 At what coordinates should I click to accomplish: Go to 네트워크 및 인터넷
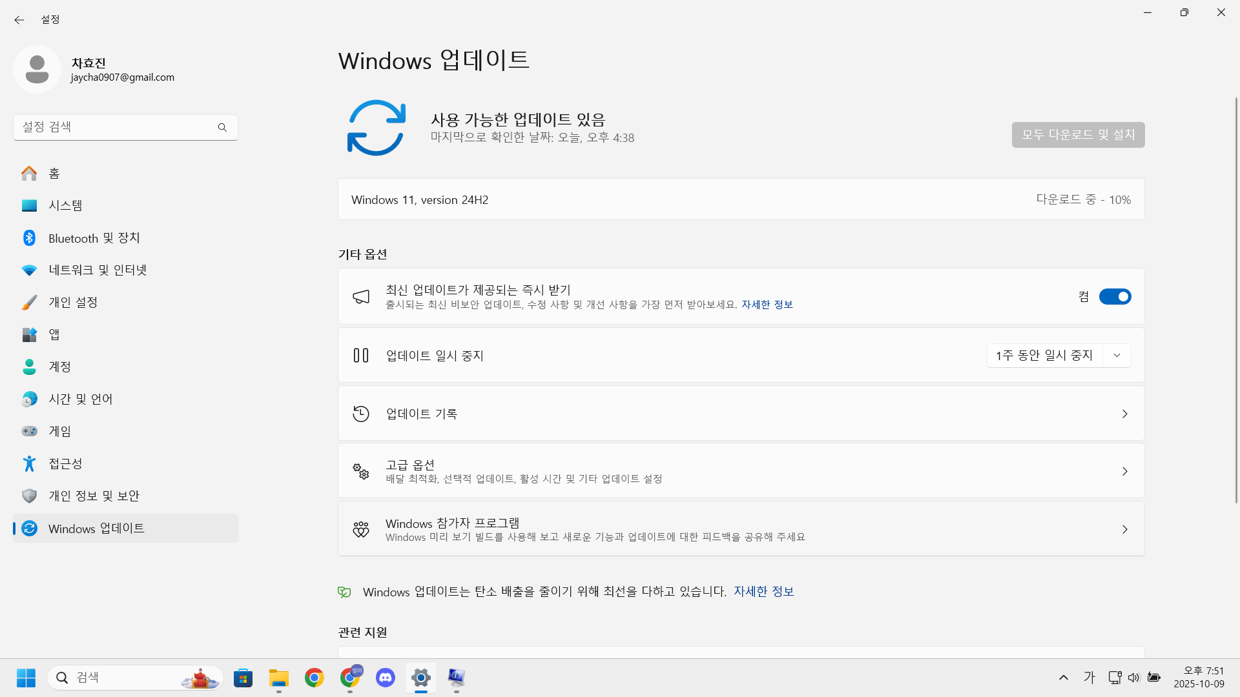(x=125, y=270)
